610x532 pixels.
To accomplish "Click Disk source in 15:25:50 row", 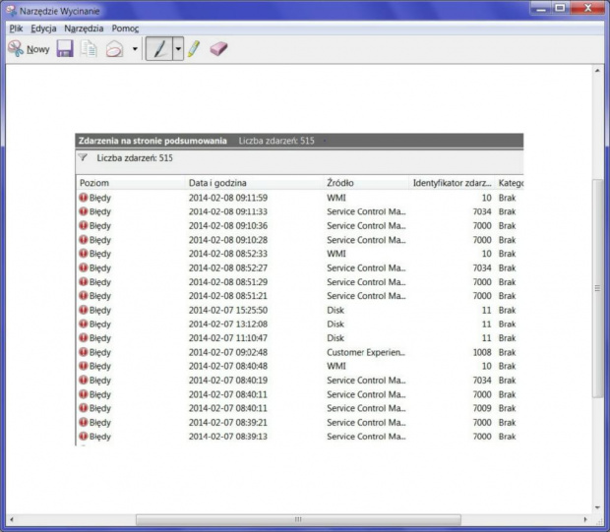I will (x=335, y=310).
